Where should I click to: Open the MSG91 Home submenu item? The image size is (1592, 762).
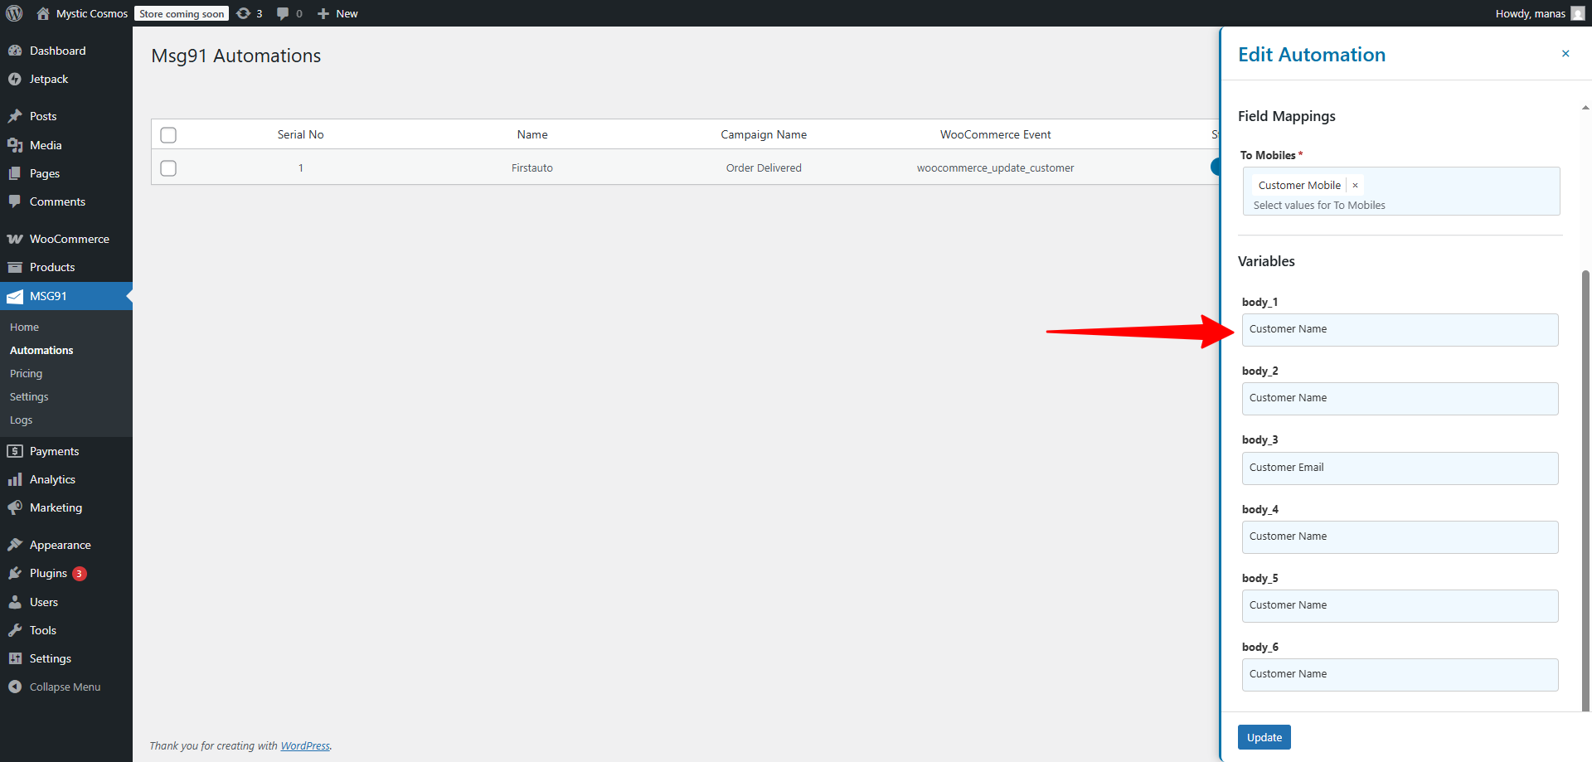pos(24,328)
